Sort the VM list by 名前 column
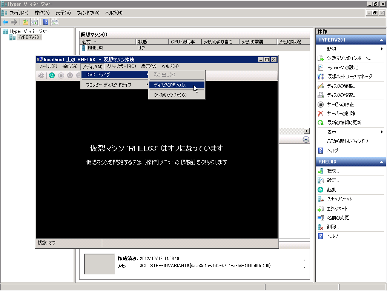The image size is (387, 291). coord(107,42)
